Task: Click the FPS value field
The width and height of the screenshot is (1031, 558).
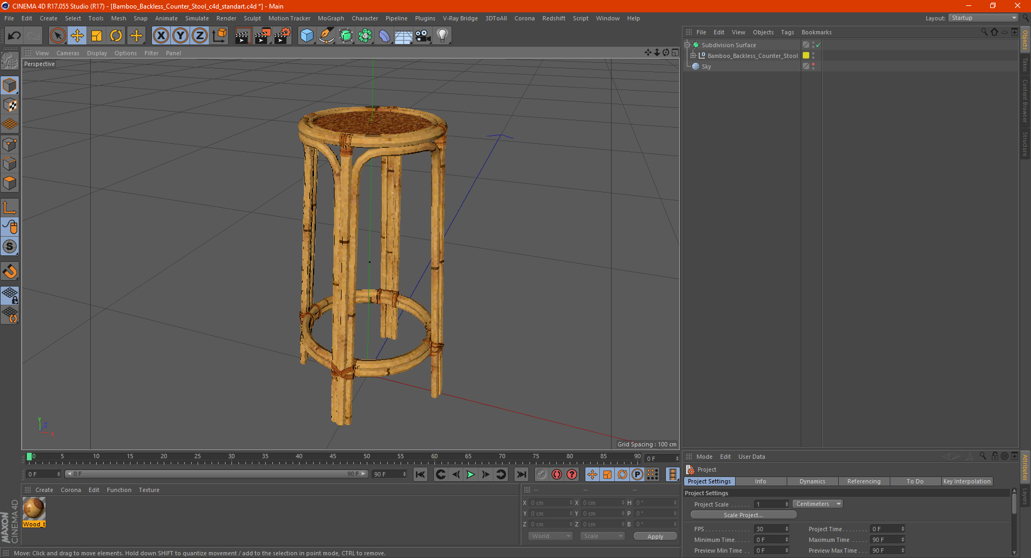Action: [768, 529]
